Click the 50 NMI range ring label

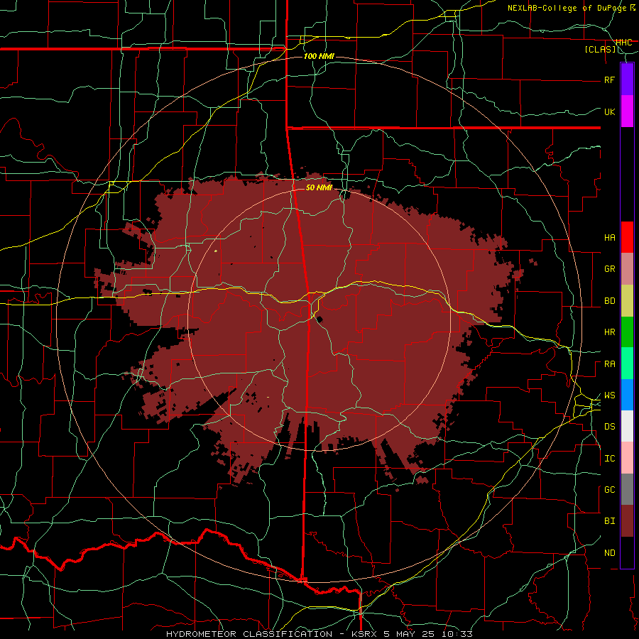pos(319,187)
